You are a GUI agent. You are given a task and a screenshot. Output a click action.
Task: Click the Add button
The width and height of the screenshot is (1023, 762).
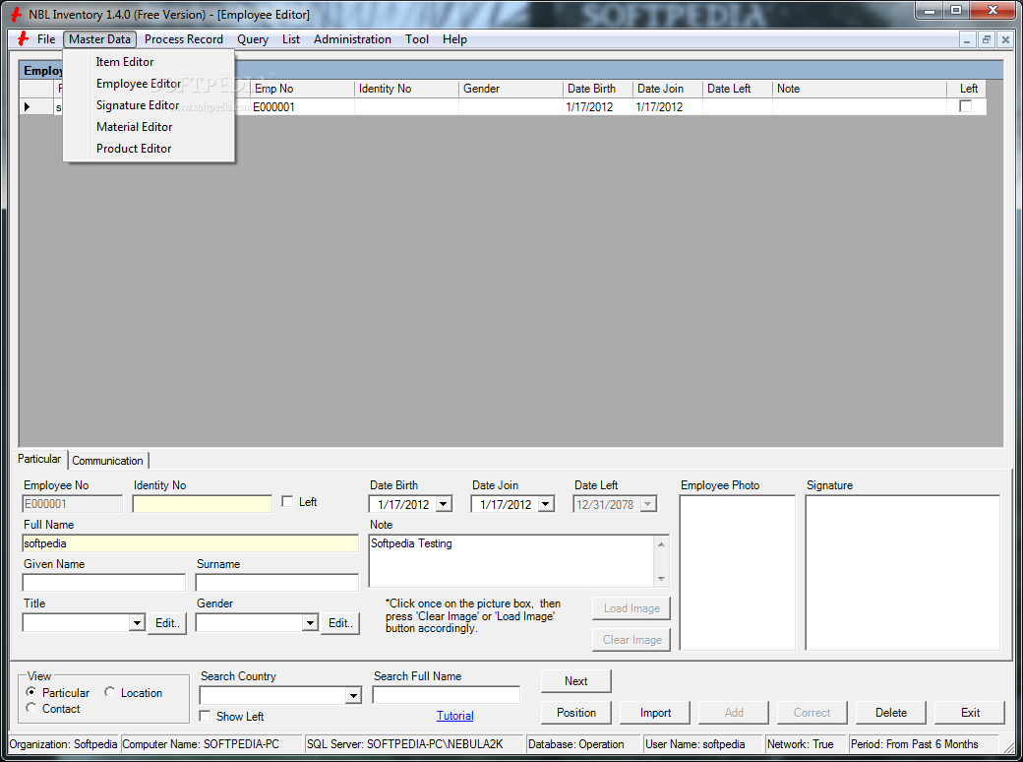(x=734, y=713)
